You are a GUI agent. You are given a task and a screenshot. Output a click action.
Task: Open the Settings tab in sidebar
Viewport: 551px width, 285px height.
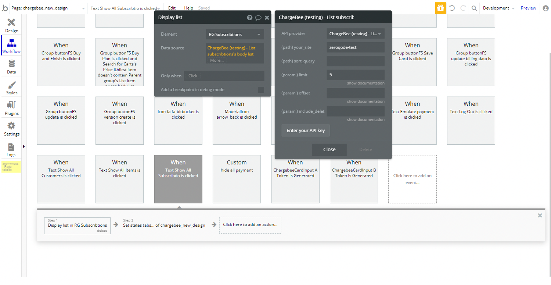coord(11,129)
